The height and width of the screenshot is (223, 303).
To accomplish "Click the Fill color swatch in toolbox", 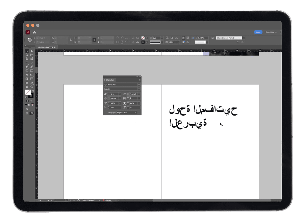I will 28,92.
